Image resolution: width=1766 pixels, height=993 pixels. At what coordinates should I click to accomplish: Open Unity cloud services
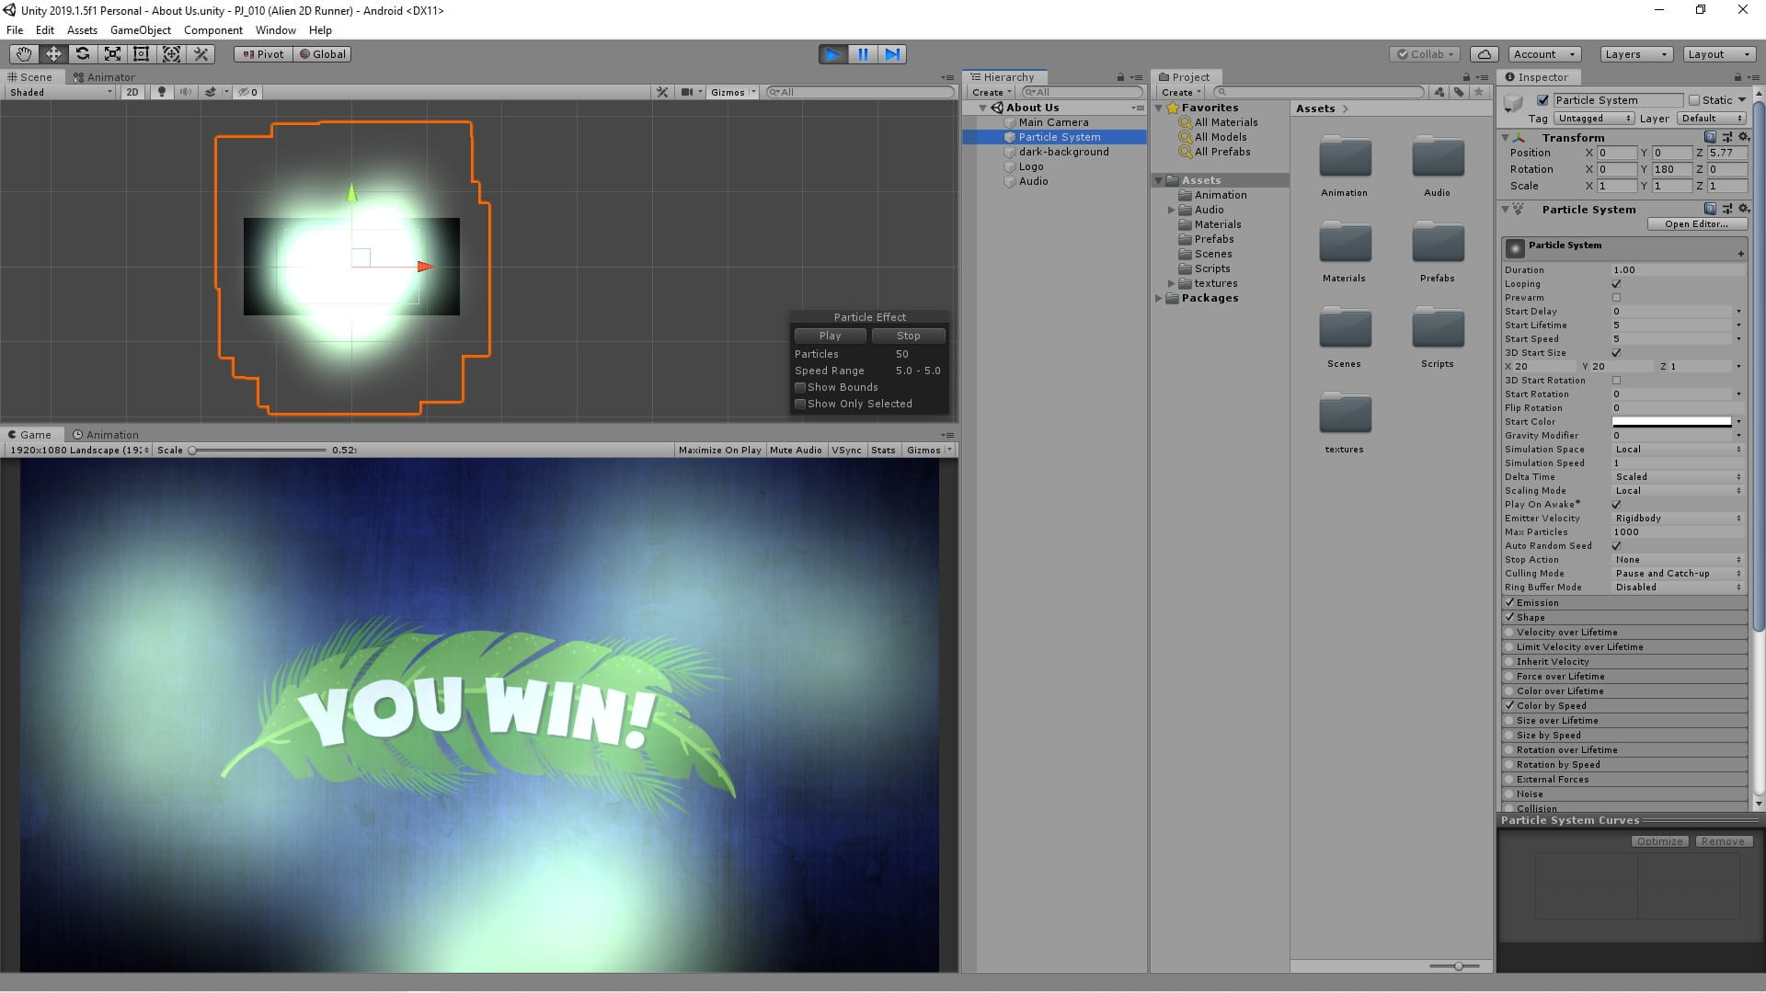1485,54
